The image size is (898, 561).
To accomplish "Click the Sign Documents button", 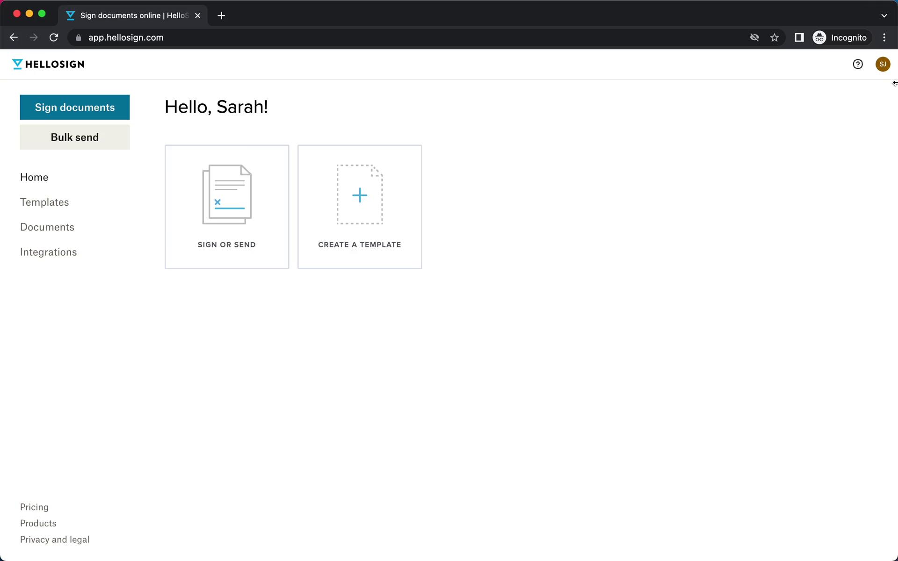I will point(74,107).
